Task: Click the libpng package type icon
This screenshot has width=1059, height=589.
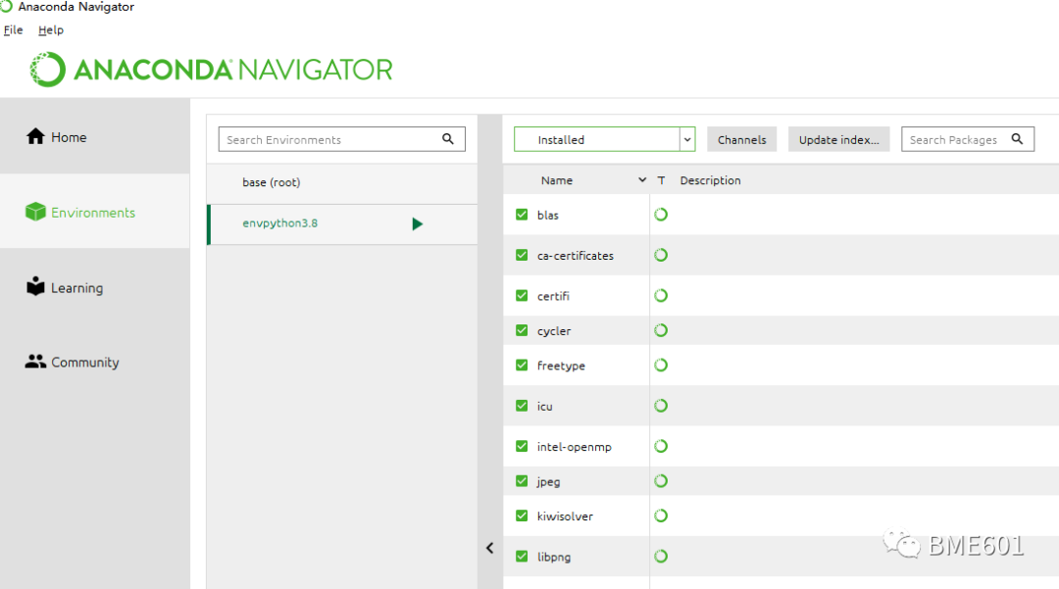Action: click(661, 556)
